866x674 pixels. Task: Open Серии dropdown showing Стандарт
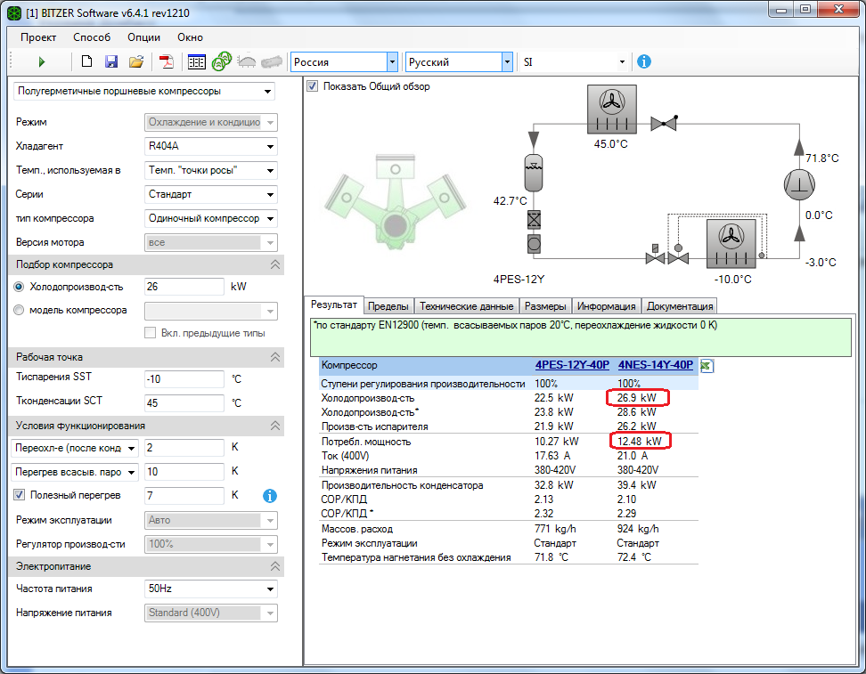pyautogui.click(x=210, y=194)
